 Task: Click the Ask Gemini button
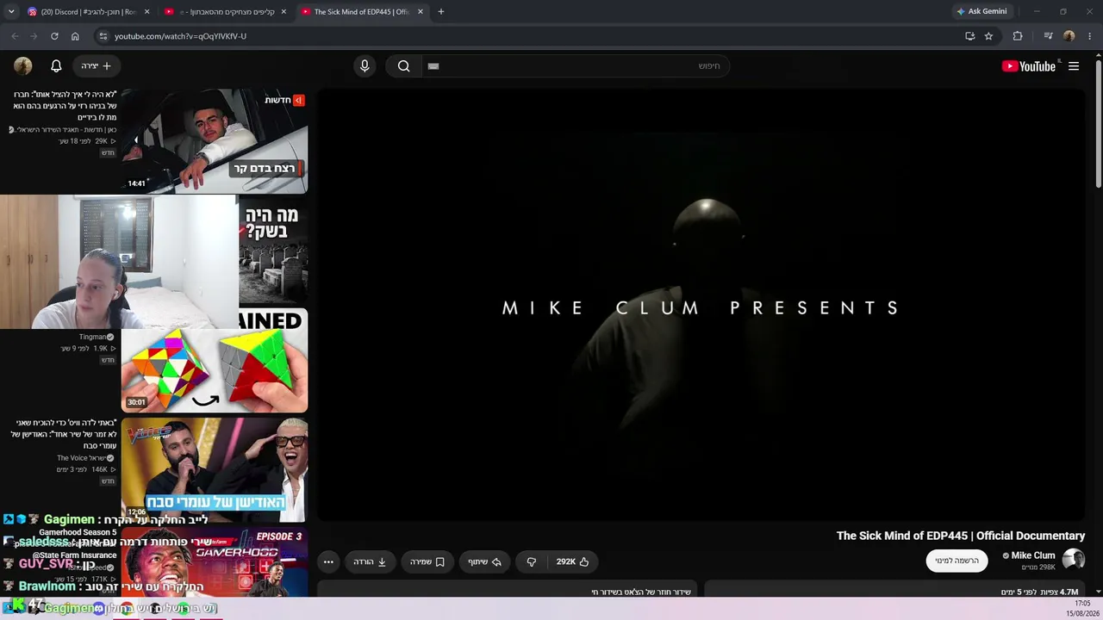coord(981,12)
